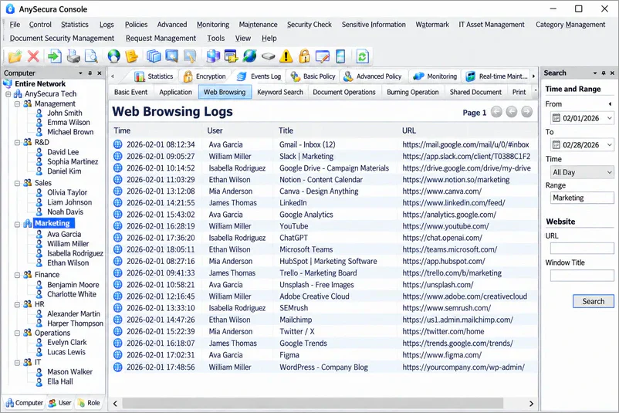Click the gray disk drive toolbar icon
This screenshot has width=619, height=413.
pos(268,56)
